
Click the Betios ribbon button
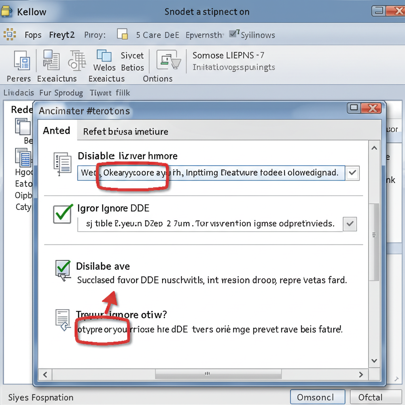pos(132,68)
